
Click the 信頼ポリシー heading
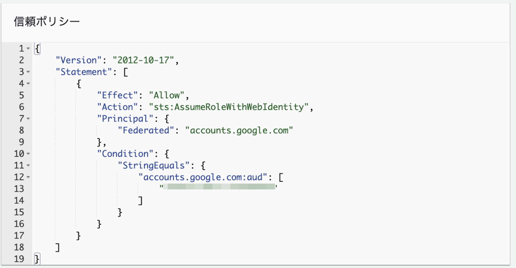(x=47, y=22)
